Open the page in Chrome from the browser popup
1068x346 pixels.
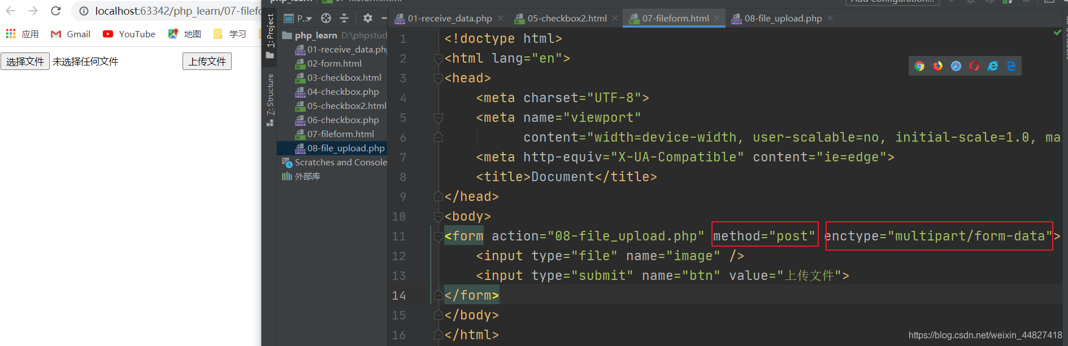pyautogui.click(x=919, y=66)
